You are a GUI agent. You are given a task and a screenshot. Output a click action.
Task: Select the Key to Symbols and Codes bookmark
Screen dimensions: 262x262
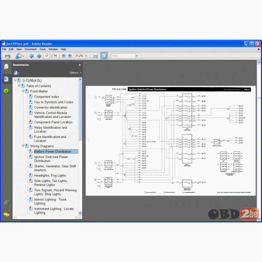(54, 102)
